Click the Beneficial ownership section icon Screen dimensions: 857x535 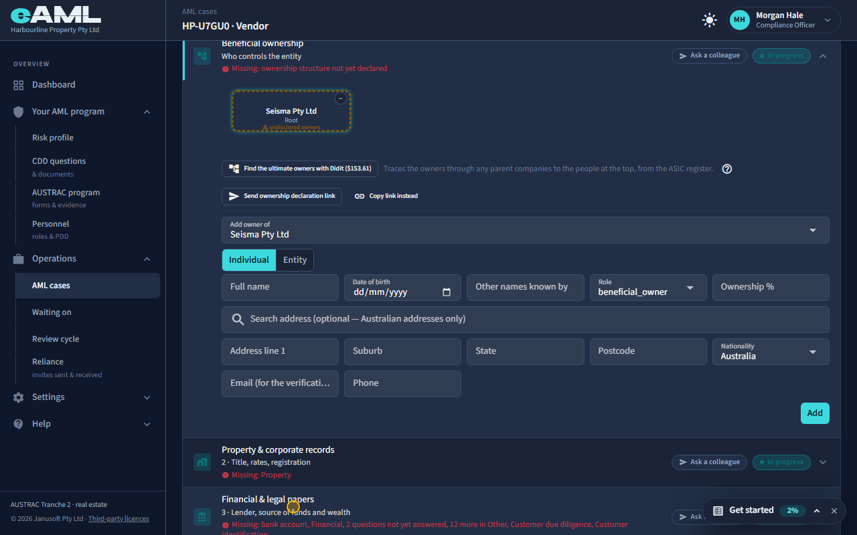[202, 56]
